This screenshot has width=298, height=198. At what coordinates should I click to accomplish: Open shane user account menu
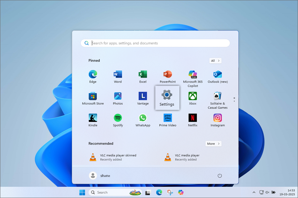click(x=100, y=176)
